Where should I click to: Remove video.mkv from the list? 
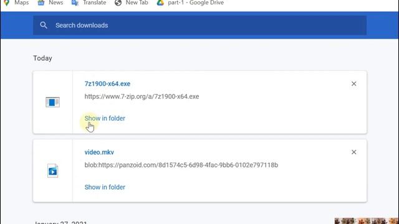pos(353,152)
